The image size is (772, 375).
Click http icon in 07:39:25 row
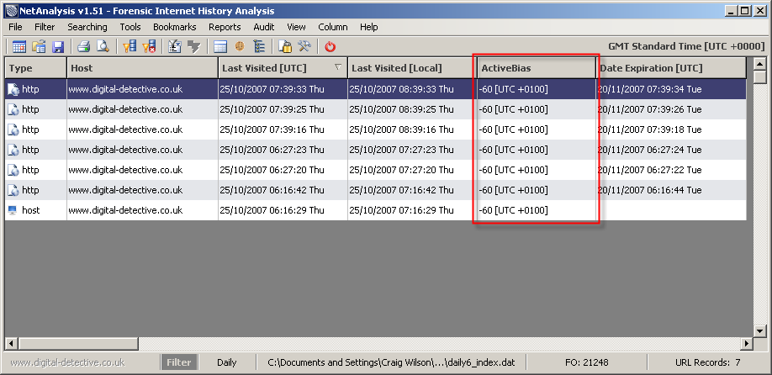coord(13,109)
